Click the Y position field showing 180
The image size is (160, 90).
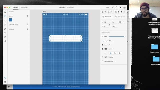[x=114, y=26]
